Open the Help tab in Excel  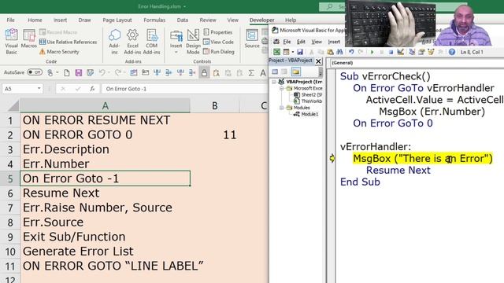tap(291, 20)
